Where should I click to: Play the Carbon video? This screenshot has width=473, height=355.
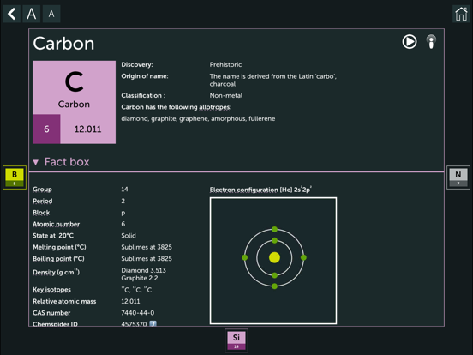pyautogui.click(x=410, y=42)
